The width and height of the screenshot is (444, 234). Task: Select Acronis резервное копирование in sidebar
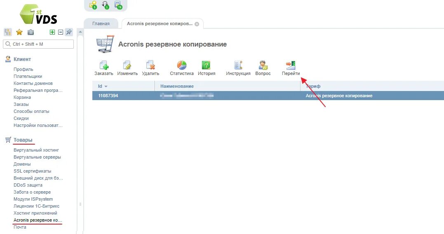point(38,220)
